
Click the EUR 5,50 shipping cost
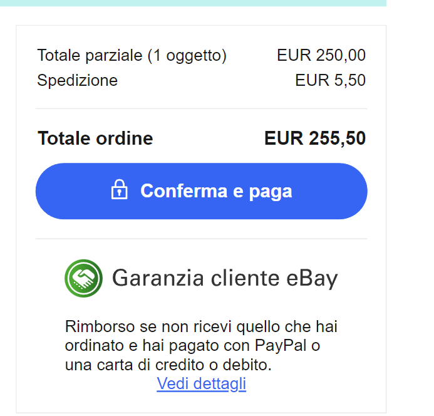(x=331, y=80)
